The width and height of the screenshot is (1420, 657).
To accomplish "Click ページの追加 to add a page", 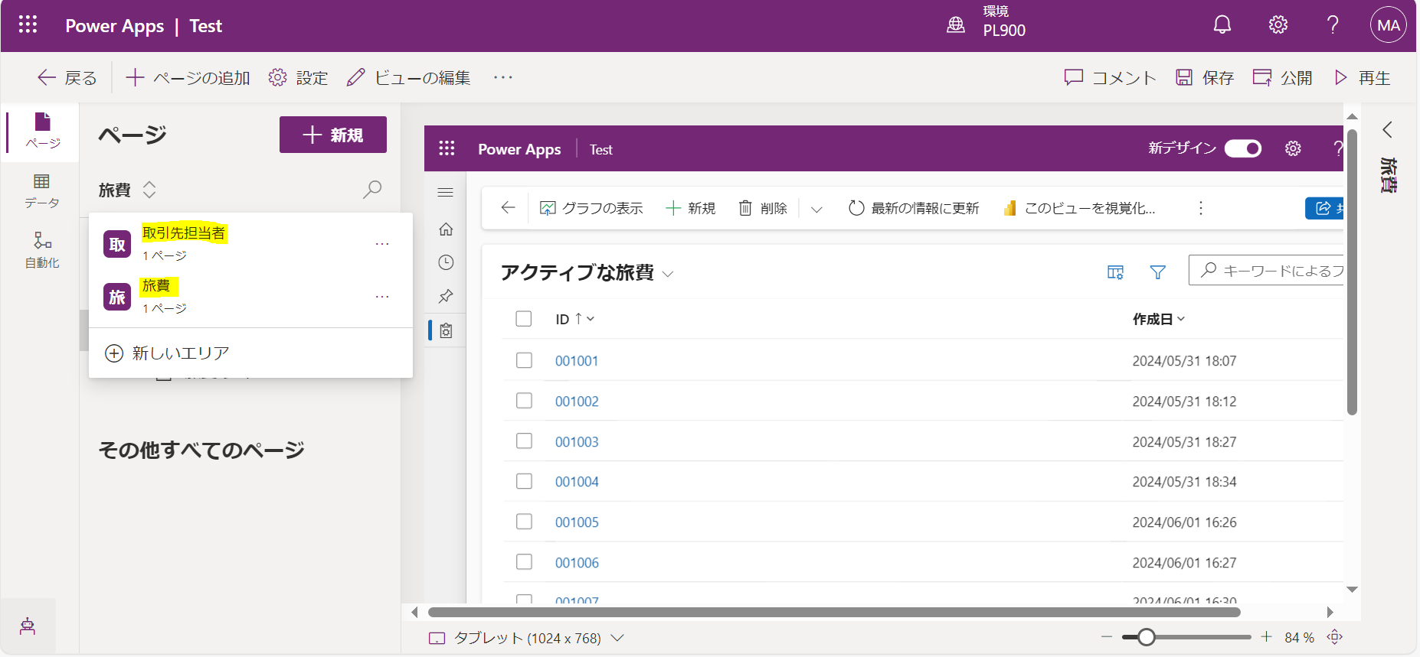I will [188, 78].
